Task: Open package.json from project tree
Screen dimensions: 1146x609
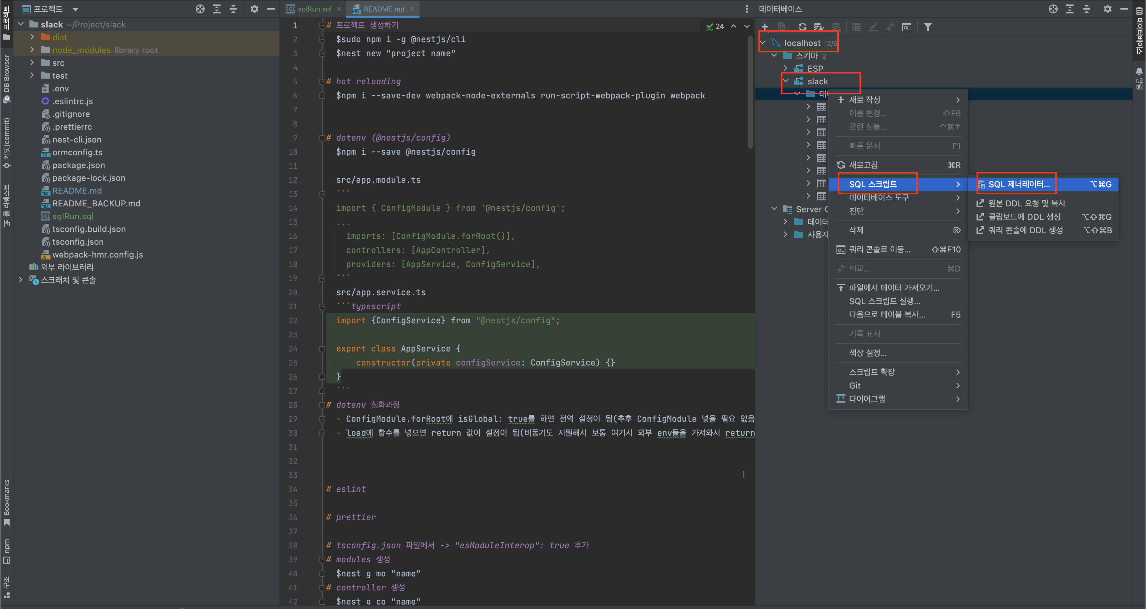Action: (78, 165)
